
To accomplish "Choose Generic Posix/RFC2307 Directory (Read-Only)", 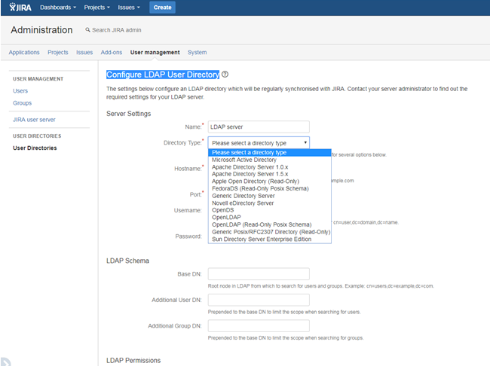I will [x=270, y=232].
